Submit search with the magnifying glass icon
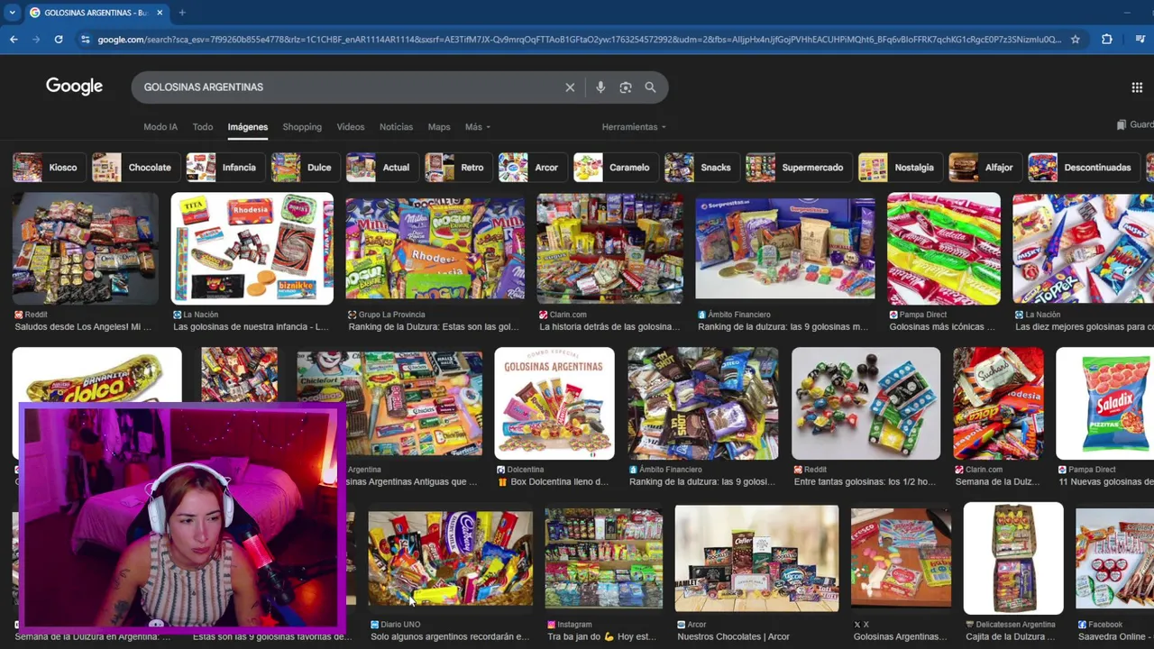The width and height of the screenshot is (1154, 649). [650, 87]
